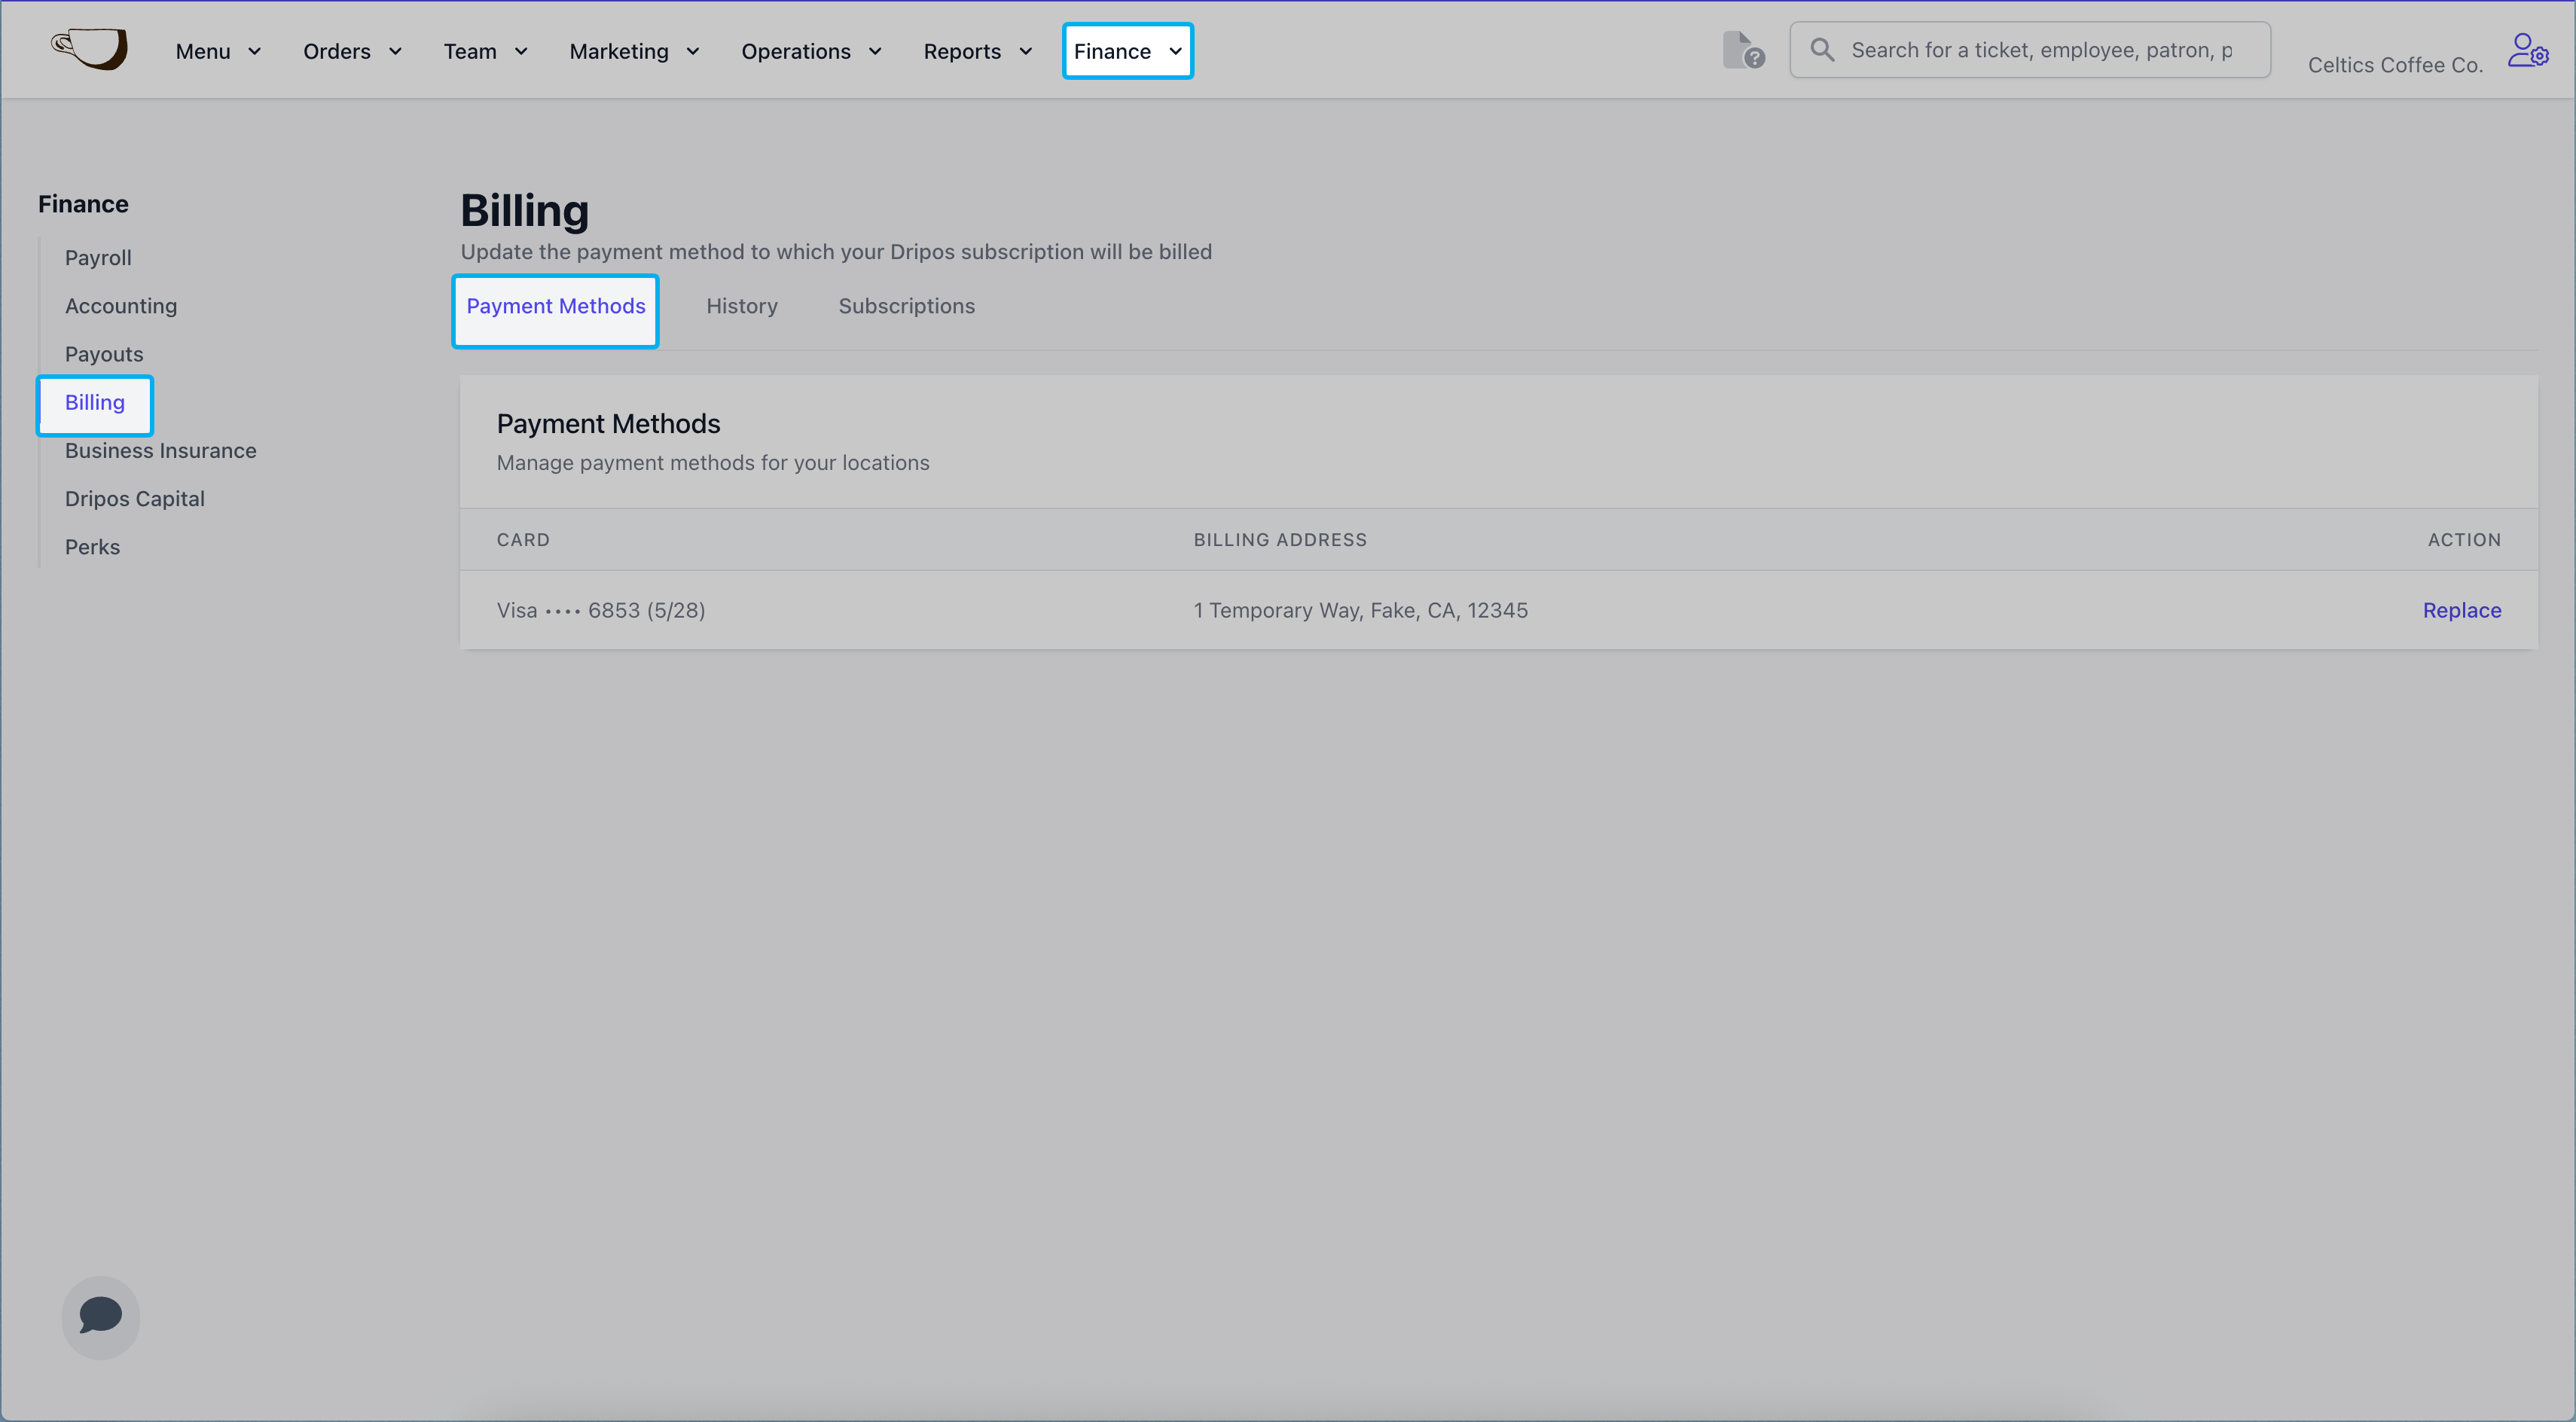The height and width of the screenshot is (1422, 2576).
Task: Click the coffee cup logo icon
Action: coord(90,48)
